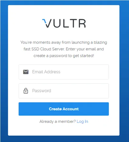Click the Email Address placeholder text
The width and height of the screenshot is (129, 142).
46,72
